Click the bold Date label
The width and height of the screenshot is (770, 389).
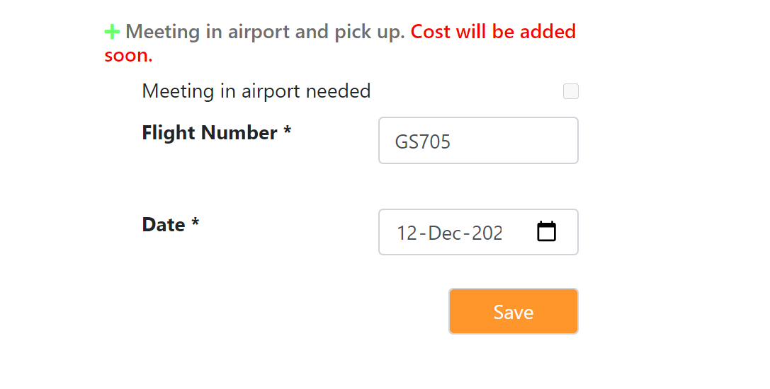pos(164,225)
